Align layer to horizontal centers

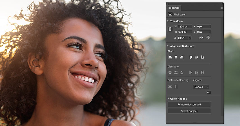pyautogui.click(x=176, y=57)
